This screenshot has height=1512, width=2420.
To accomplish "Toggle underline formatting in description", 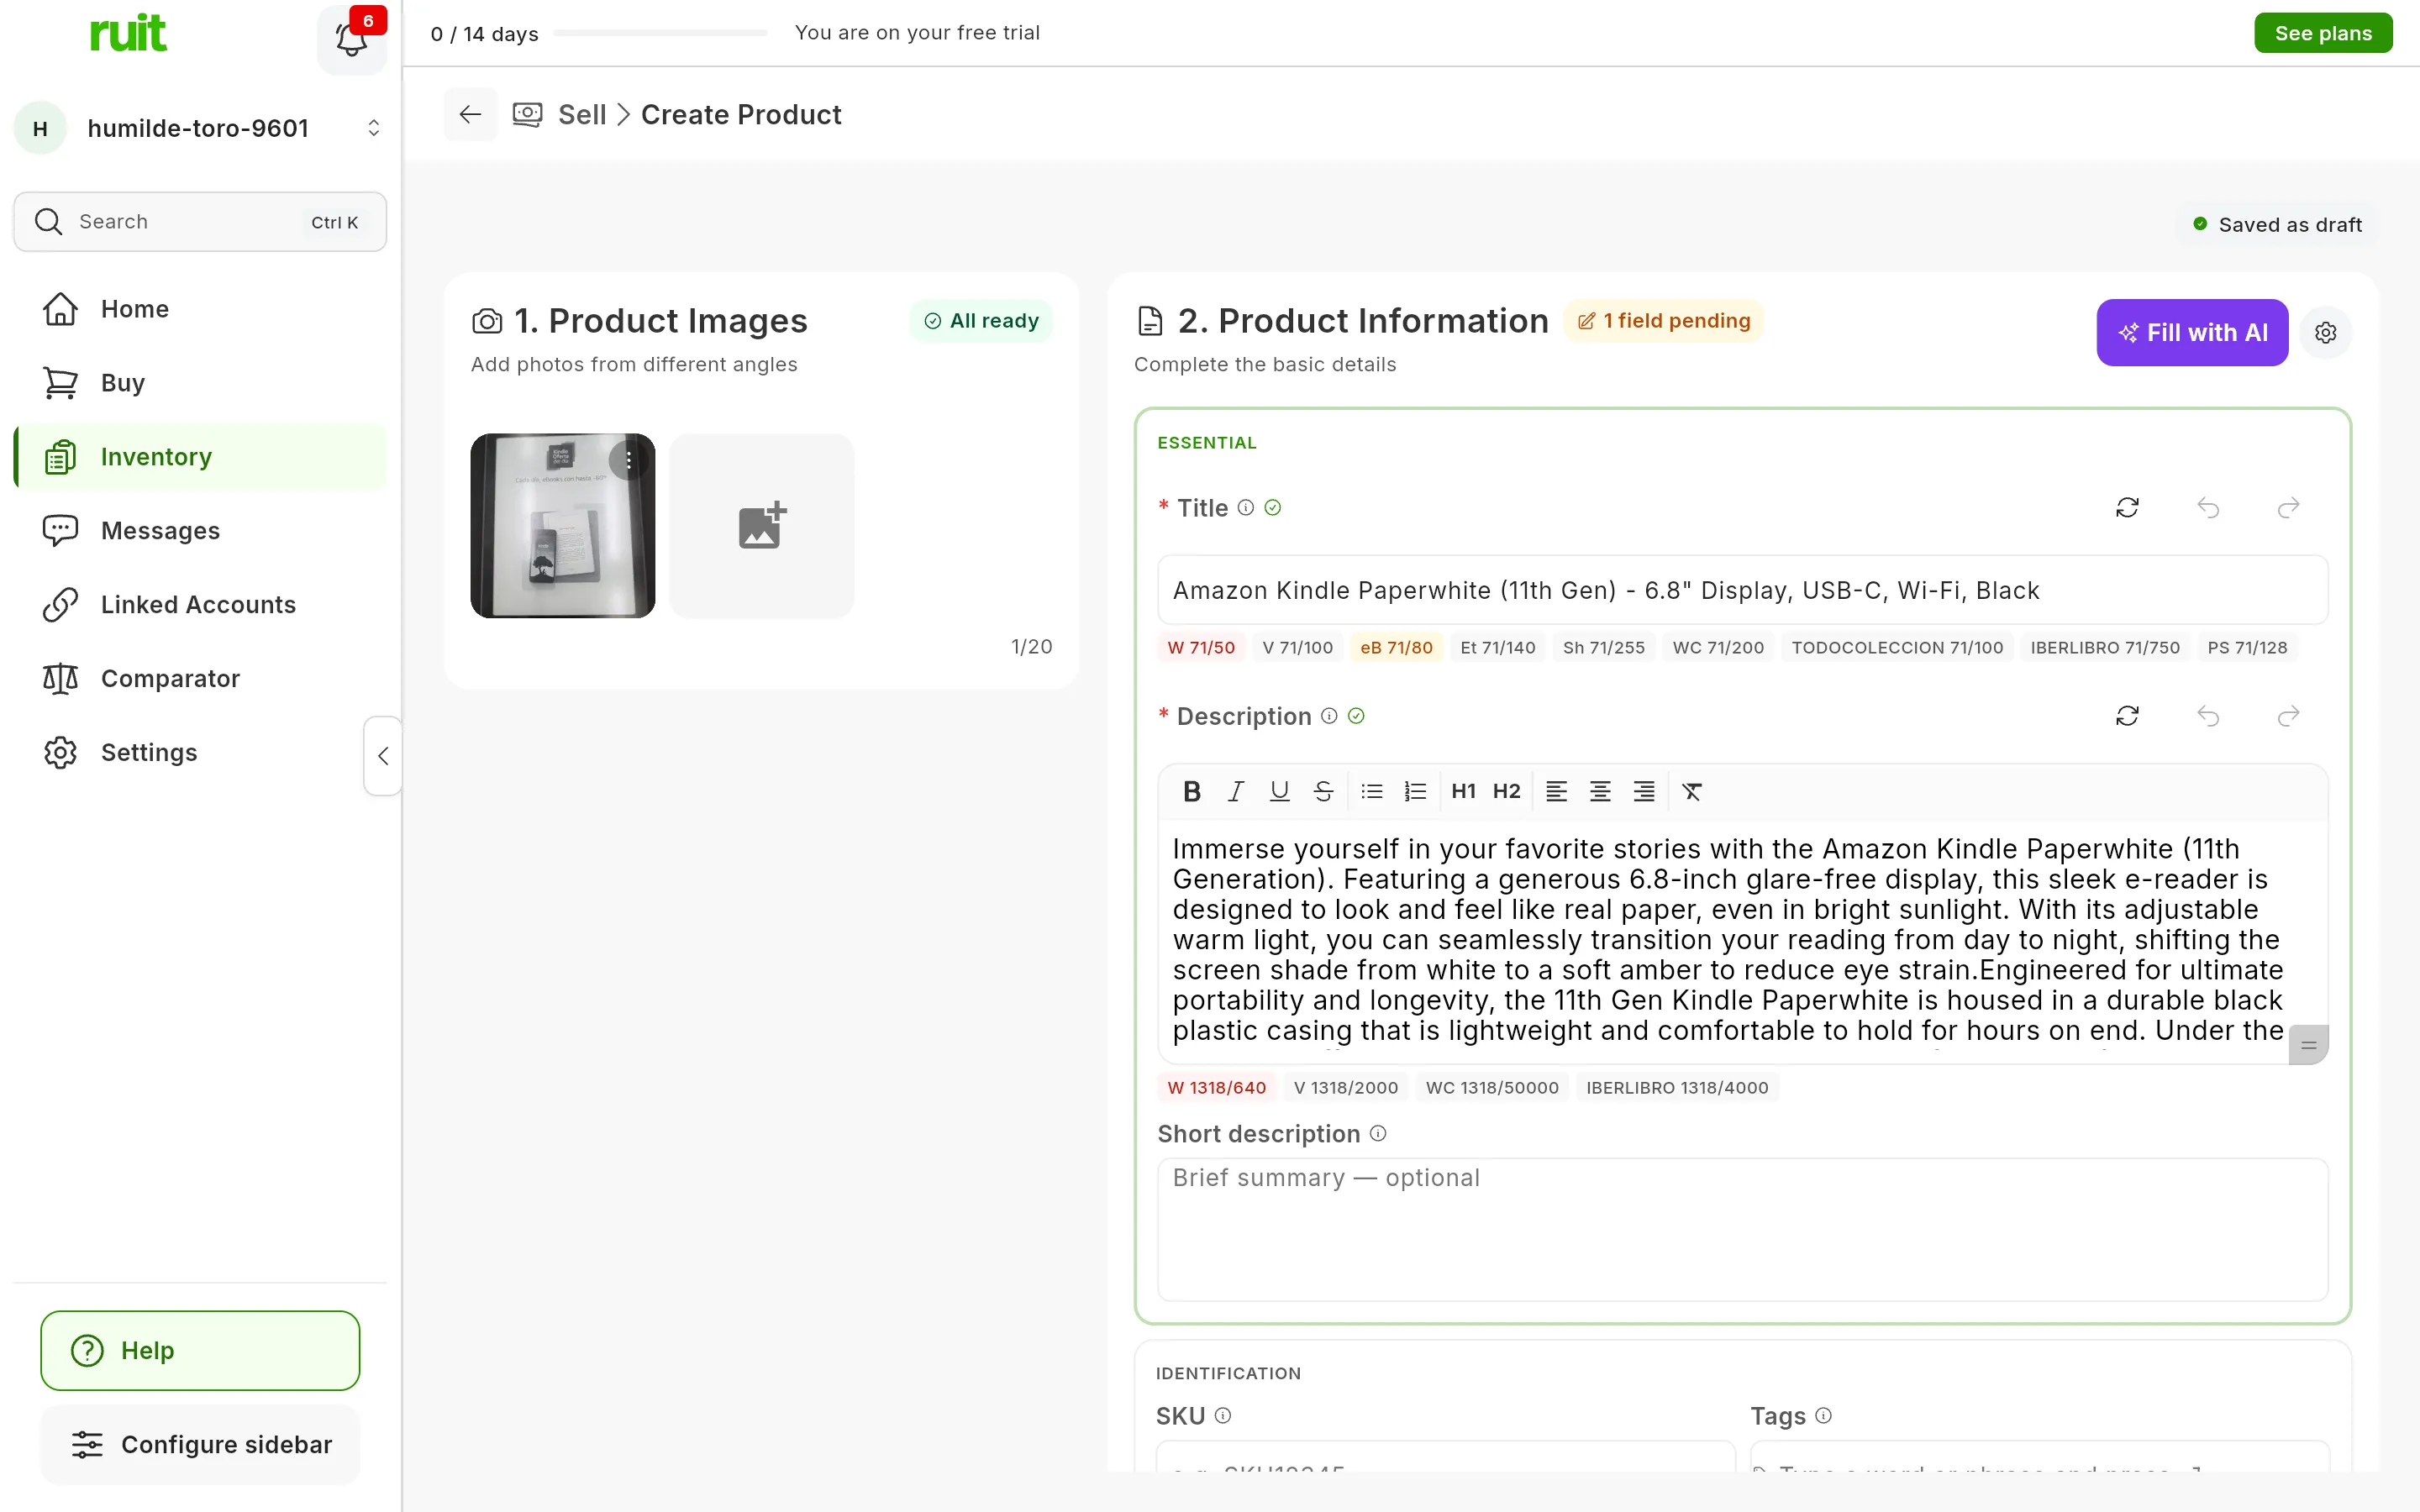I will click(1279, 792).
